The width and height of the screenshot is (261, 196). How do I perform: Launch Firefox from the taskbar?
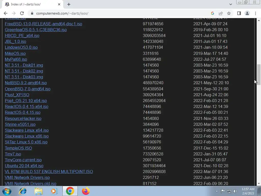click(x=86, y=191)
